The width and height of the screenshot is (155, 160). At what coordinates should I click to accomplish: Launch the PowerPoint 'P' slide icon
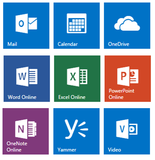click(x=128, y=76)
